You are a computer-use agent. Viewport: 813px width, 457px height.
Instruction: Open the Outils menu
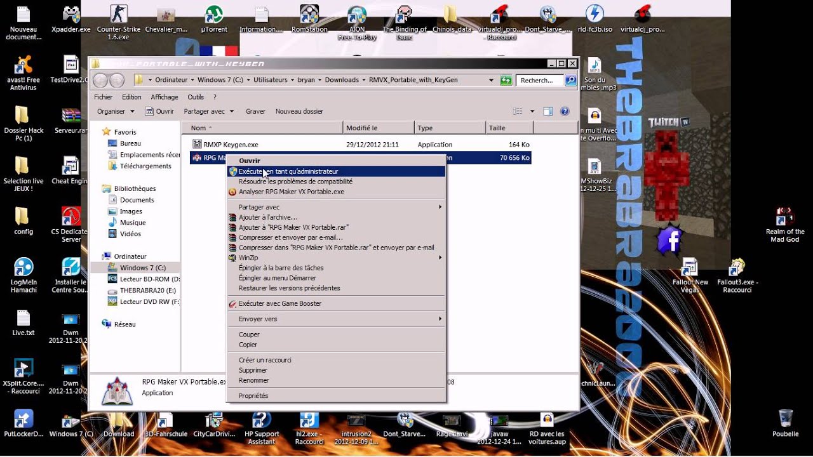[196, 97]
